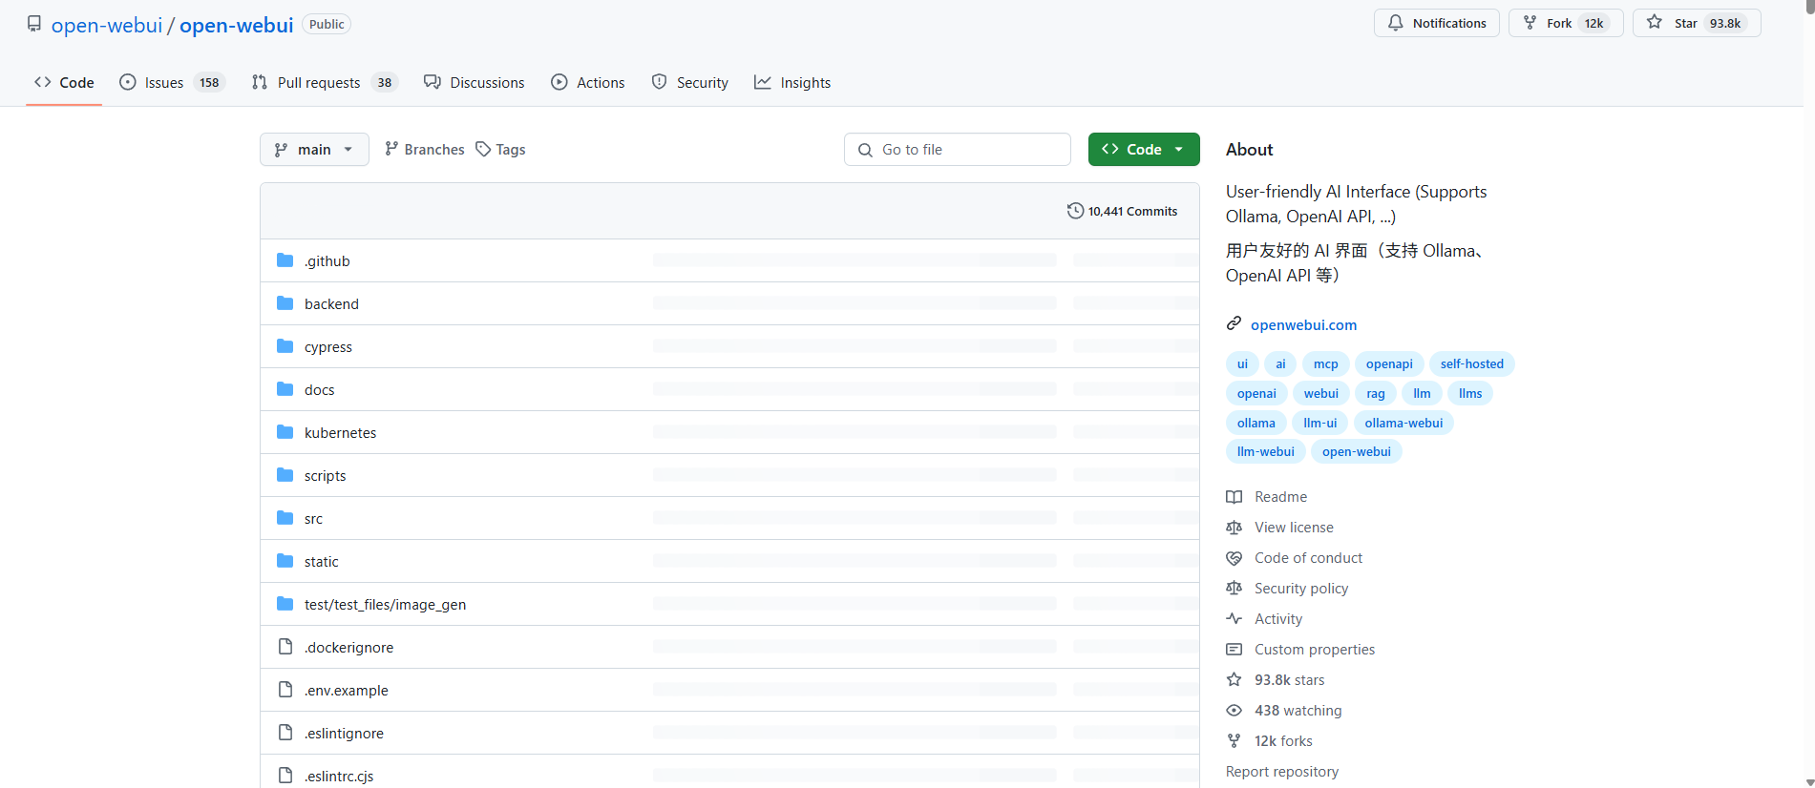This screenshot has width=1815, height=788.
Task: Click the commit history clock icon
Action: [1075, 211]
